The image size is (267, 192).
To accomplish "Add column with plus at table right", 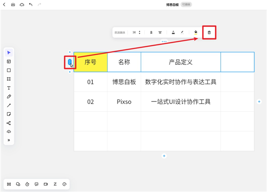I will tap(259, 102).
